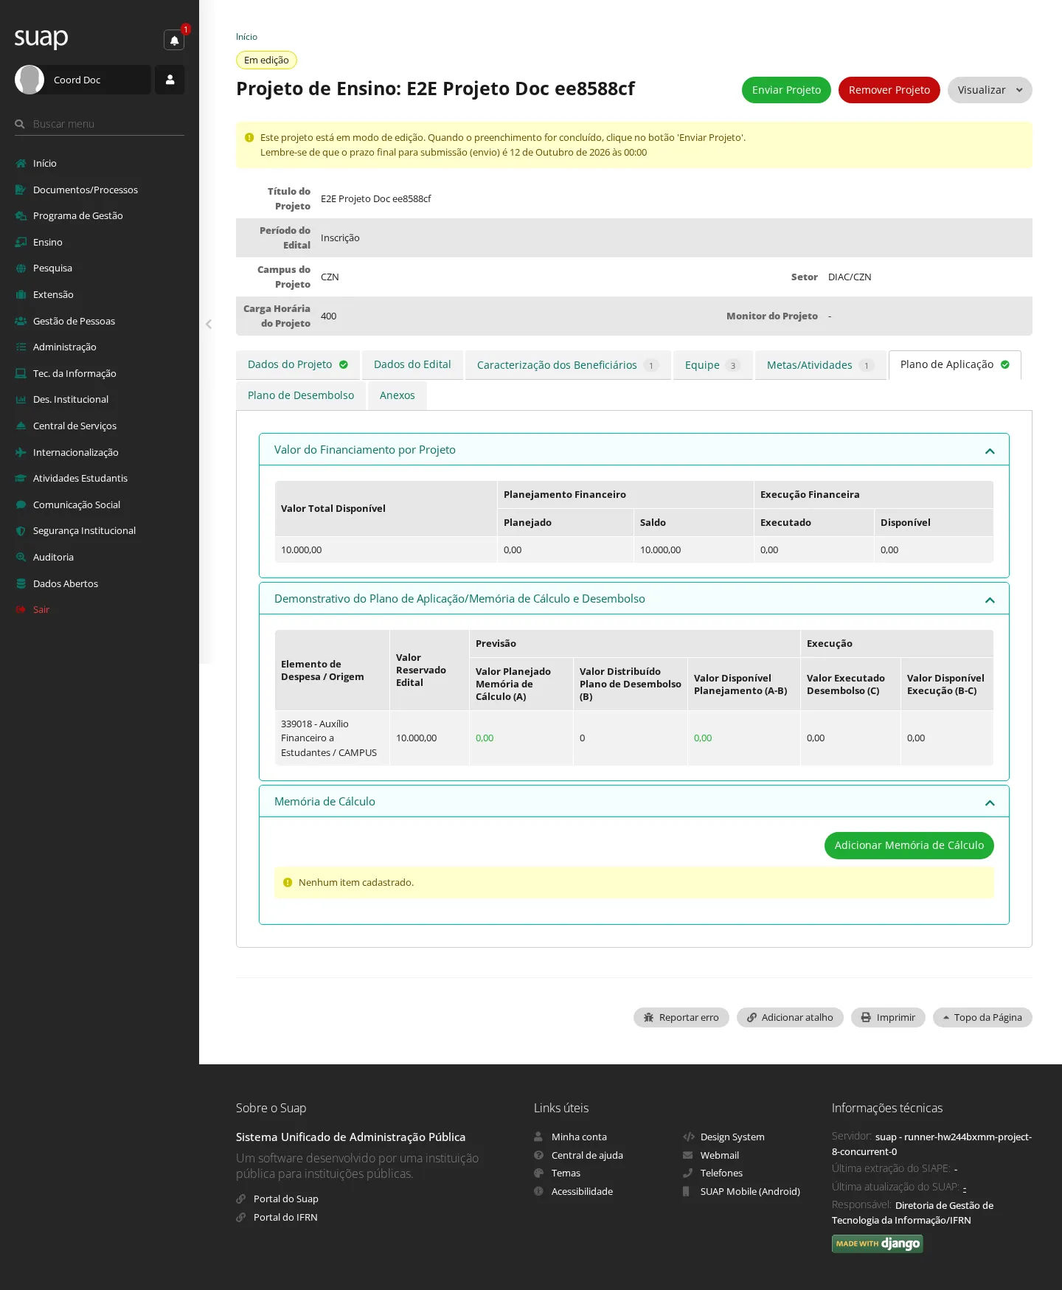The width and height of the screenshot is (1062, 1290).
Task: Click the Extensão sidebar icon
Action: pos(21,295)
